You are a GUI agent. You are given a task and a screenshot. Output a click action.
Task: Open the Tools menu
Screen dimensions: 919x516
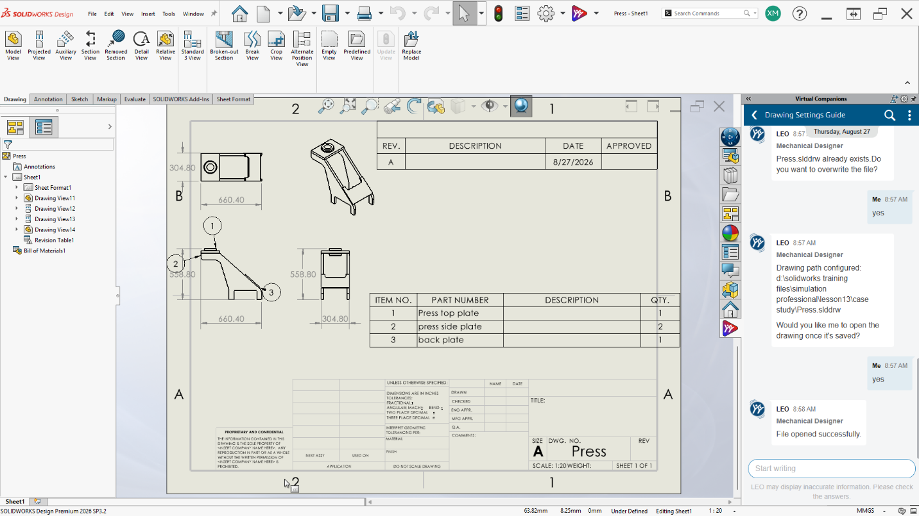pos(169,13)
